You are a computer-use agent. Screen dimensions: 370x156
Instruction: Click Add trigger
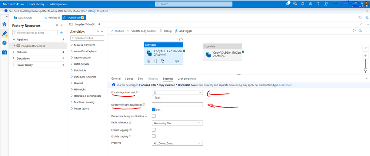[x=183, y=31]
